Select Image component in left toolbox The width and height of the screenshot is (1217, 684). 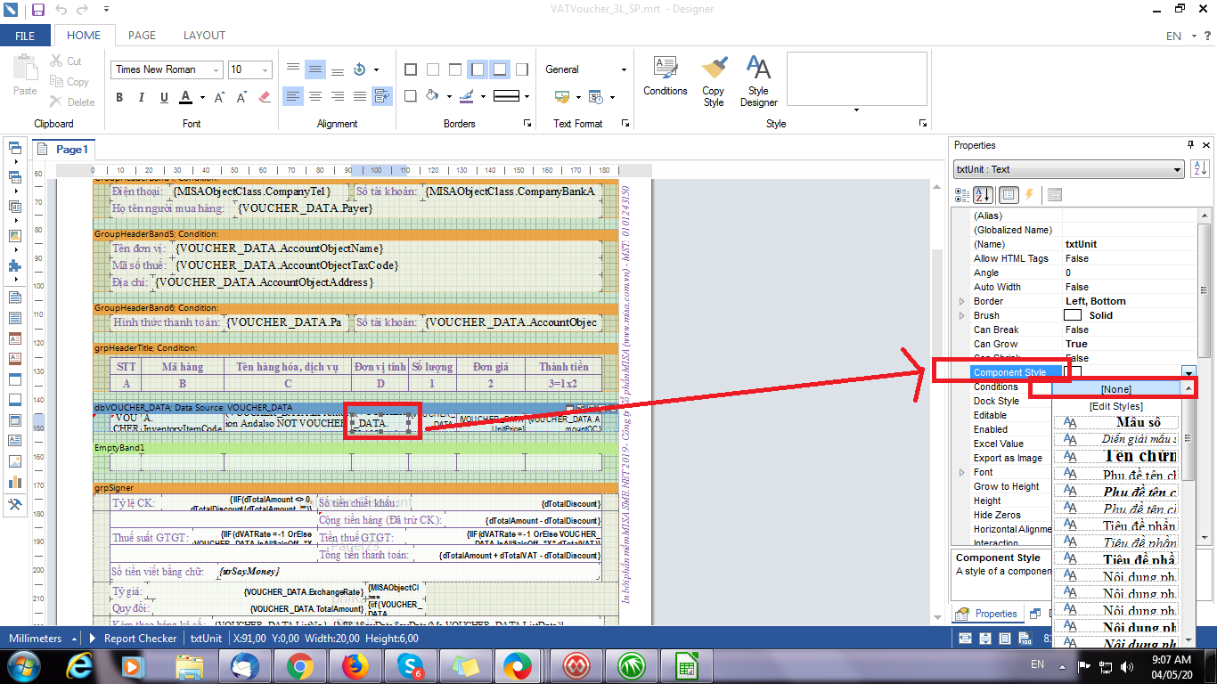coord(14,461)
